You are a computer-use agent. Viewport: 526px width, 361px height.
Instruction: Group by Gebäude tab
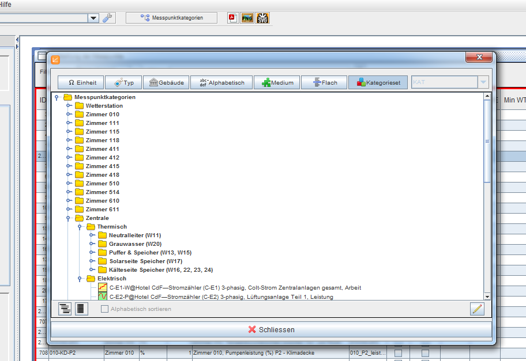coord(166,82)
